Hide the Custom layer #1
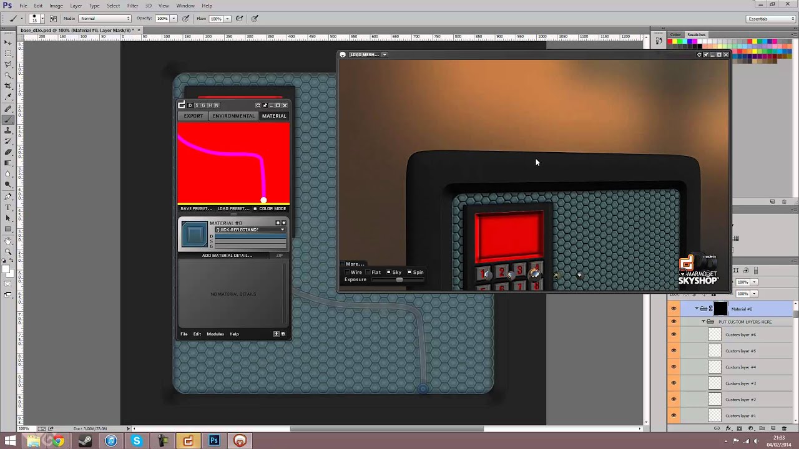This screenshot has width=799, height=449. click(x=674, y=416)
